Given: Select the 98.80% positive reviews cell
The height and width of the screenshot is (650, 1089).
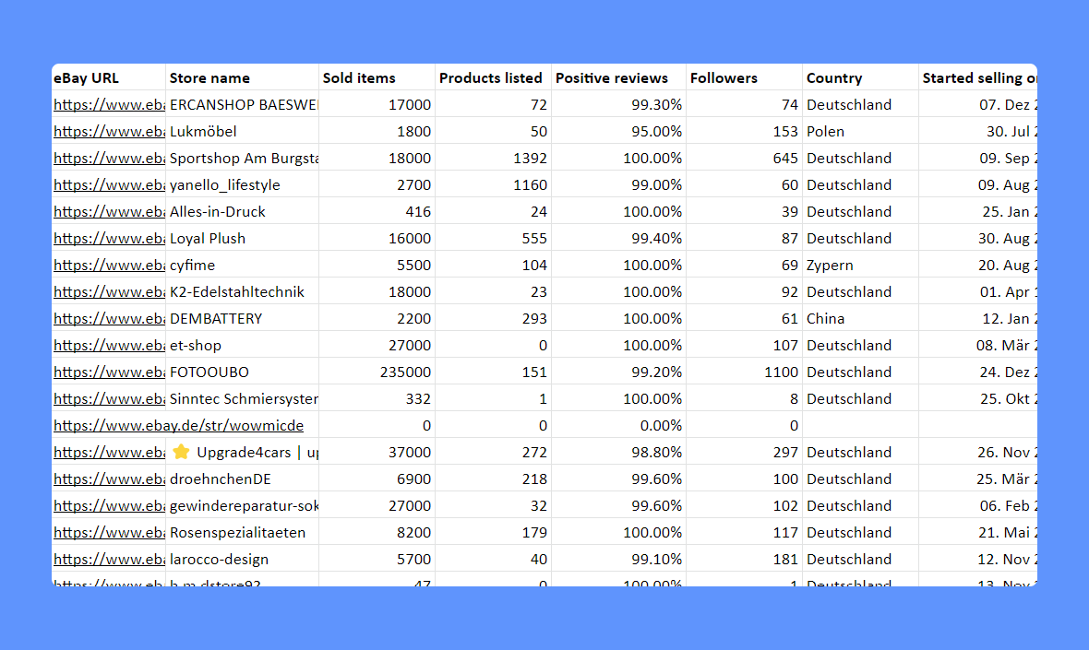Looking at the screenshot, I should (x=656, y=453).
